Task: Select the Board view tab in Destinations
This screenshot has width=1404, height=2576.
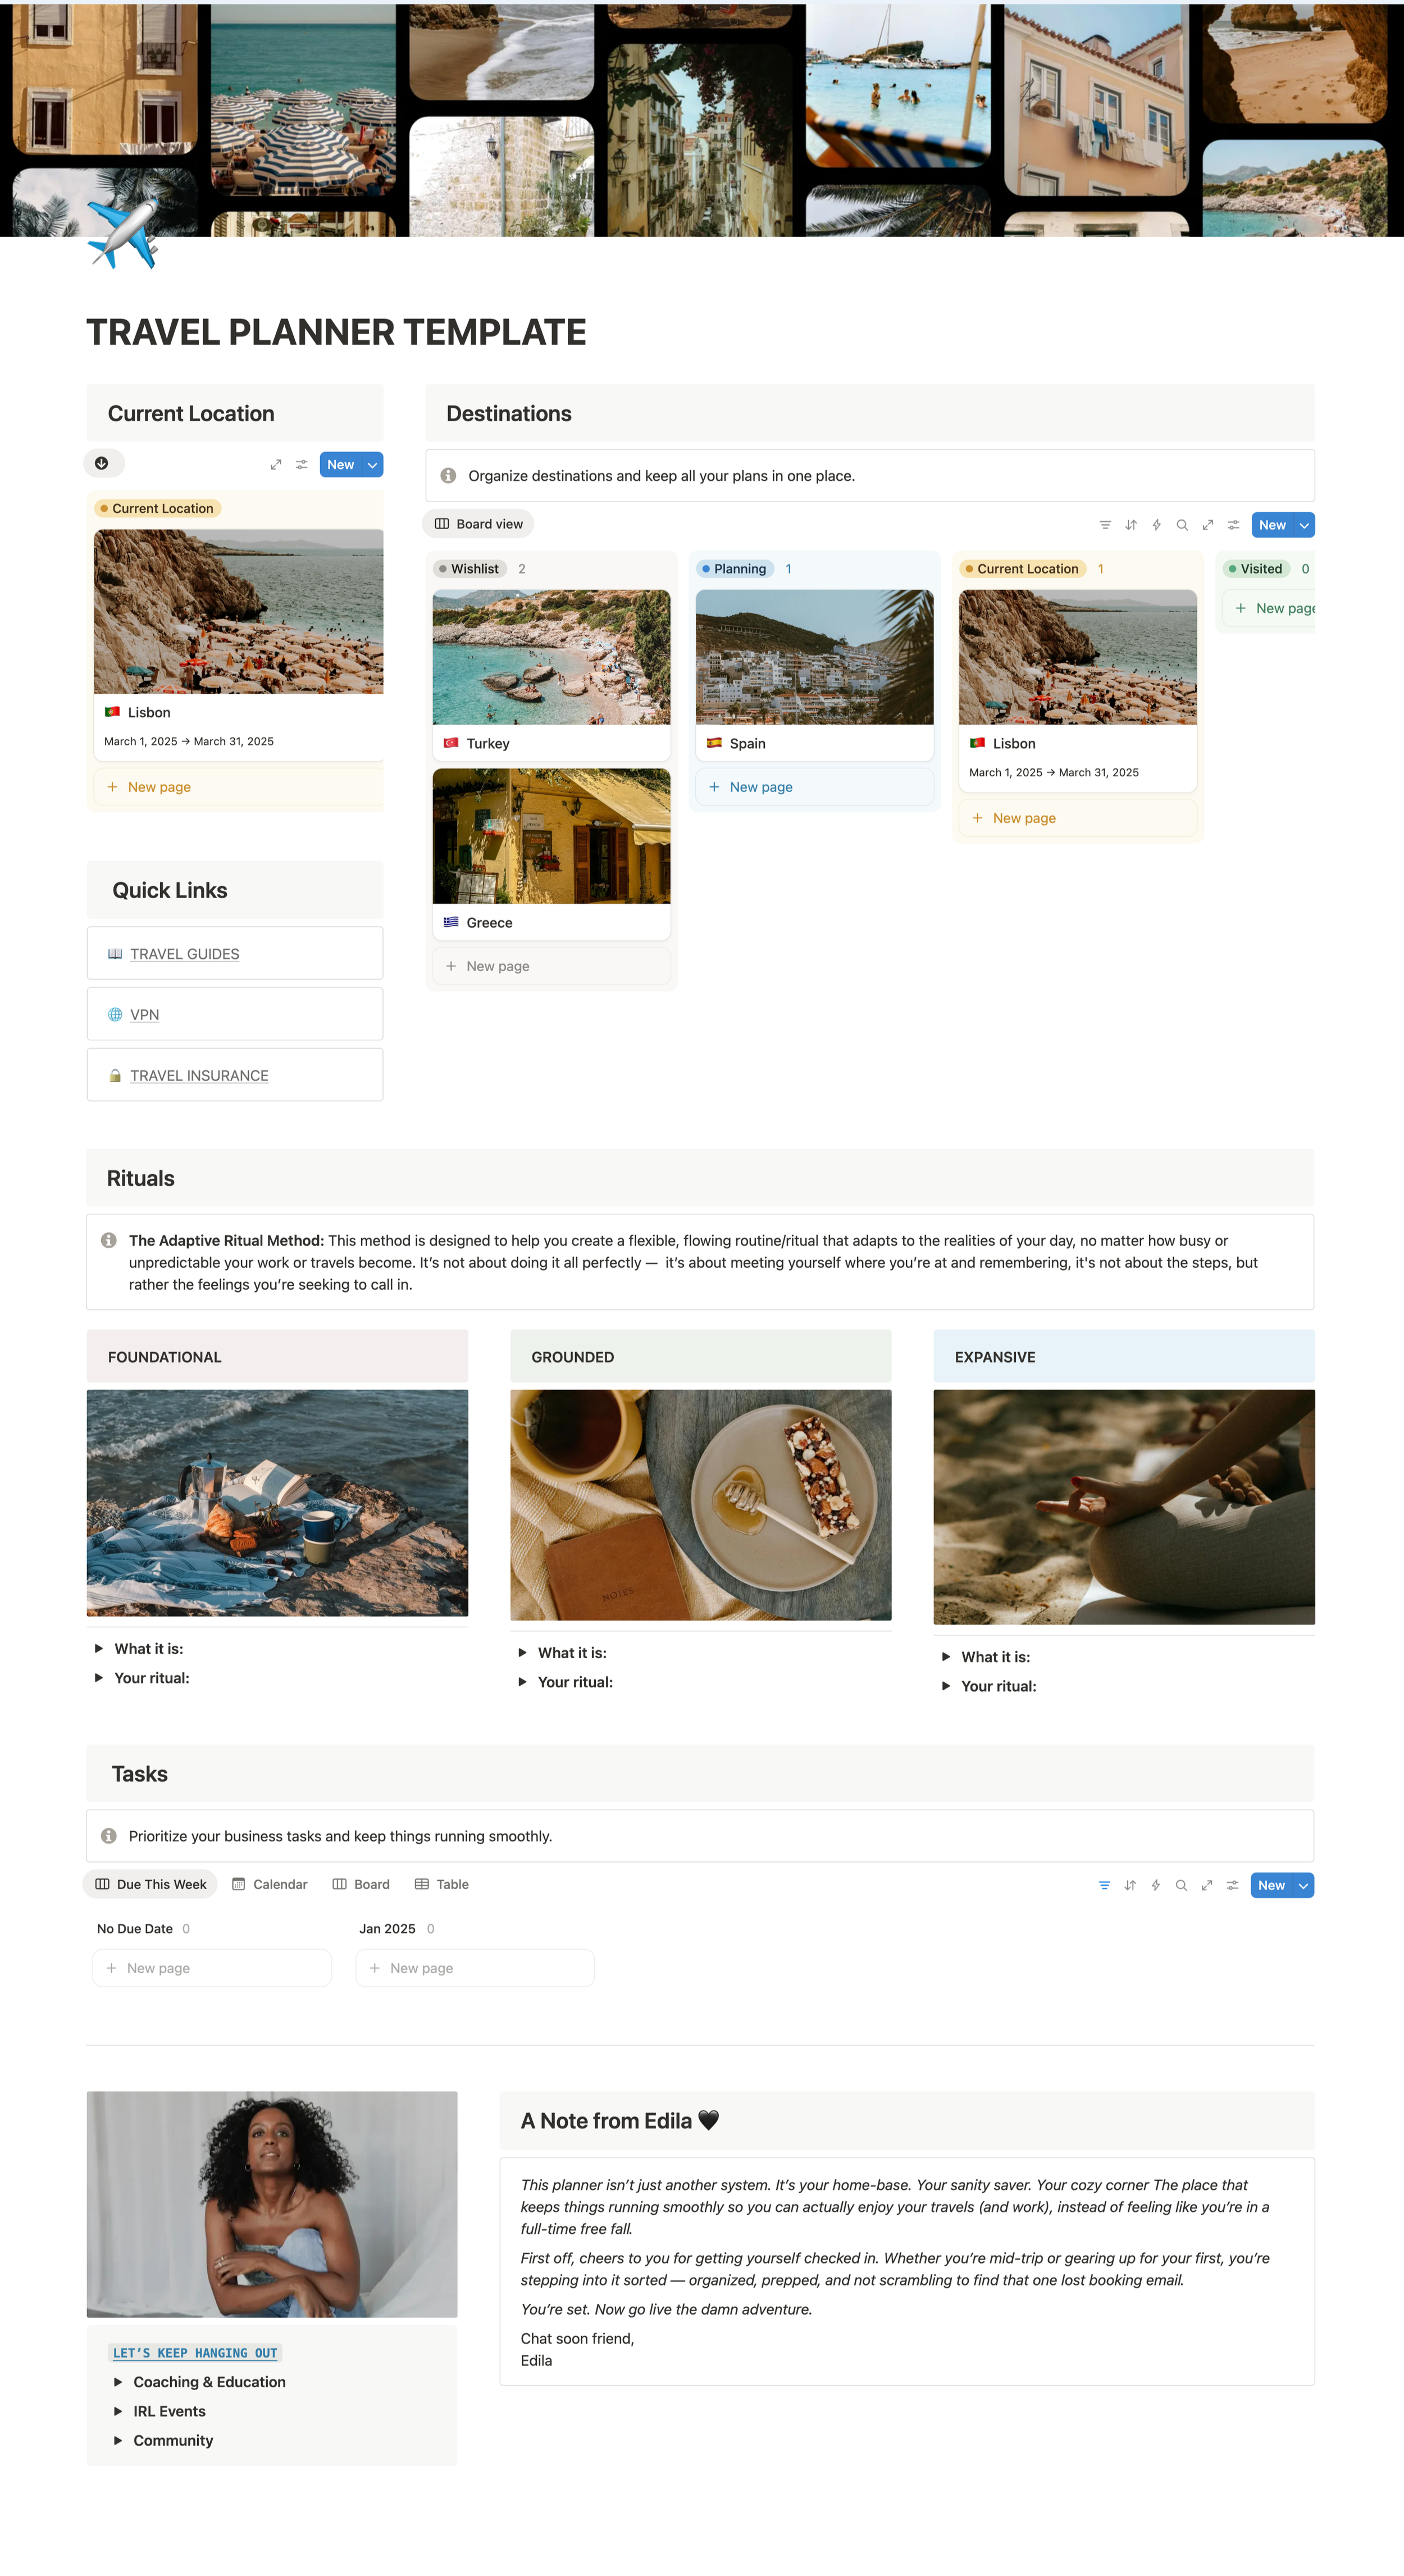Action: click(x=478, y=524)
